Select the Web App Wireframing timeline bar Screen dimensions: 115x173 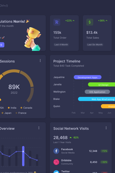pyautogui.click(x=97, y=99)
